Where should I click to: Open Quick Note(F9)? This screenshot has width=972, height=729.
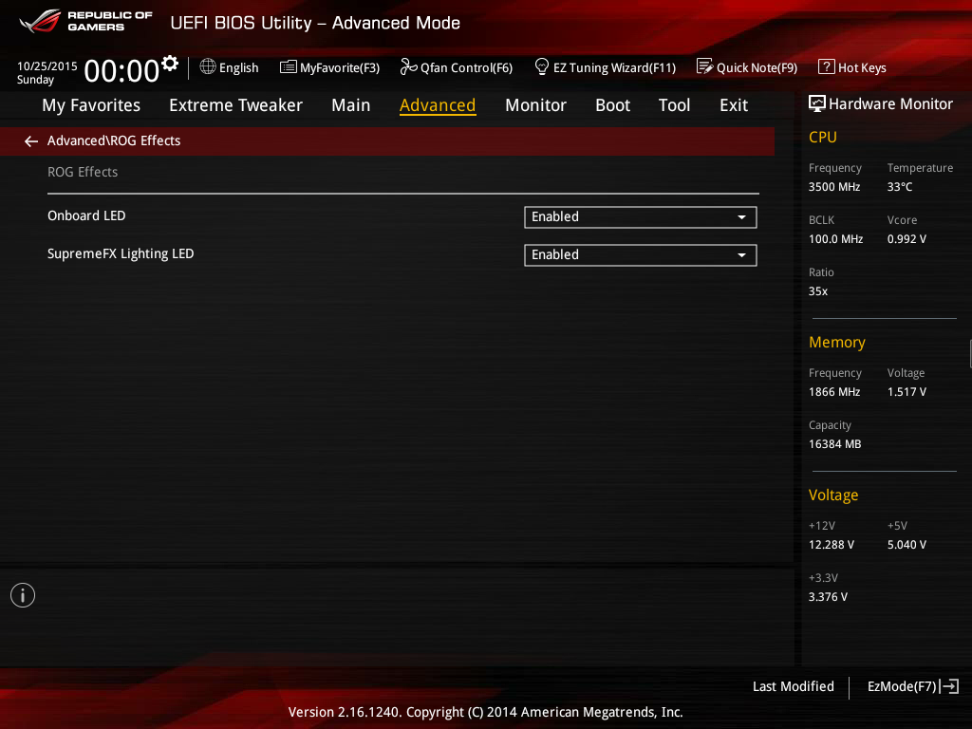point(747,67)
